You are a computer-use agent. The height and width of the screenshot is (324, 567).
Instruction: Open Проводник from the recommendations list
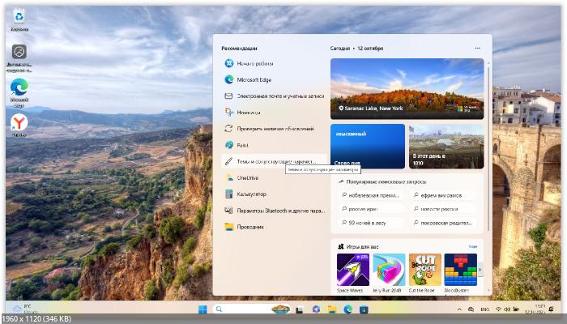pos(250,227)
